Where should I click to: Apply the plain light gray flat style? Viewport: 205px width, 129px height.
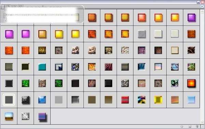pos(59,100)
